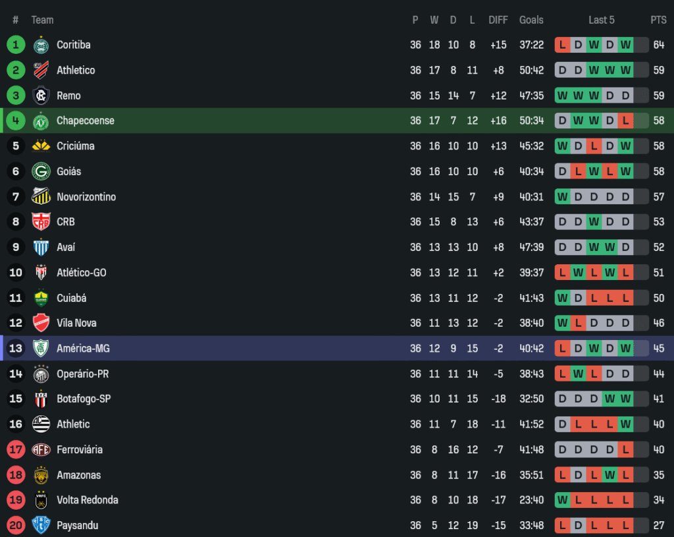
Task: Open the Botafogo-SP team link
Action: click(84, 399)
